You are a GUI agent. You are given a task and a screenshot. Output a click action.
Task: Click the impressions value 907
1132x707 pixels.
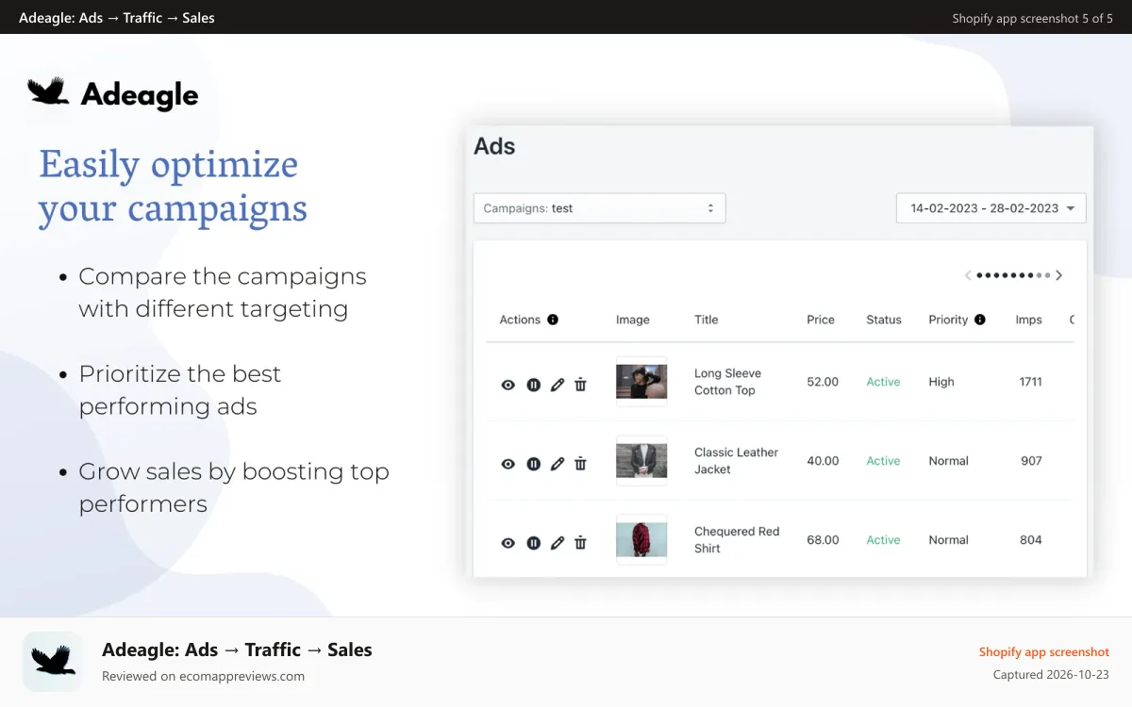[1031, 461]
